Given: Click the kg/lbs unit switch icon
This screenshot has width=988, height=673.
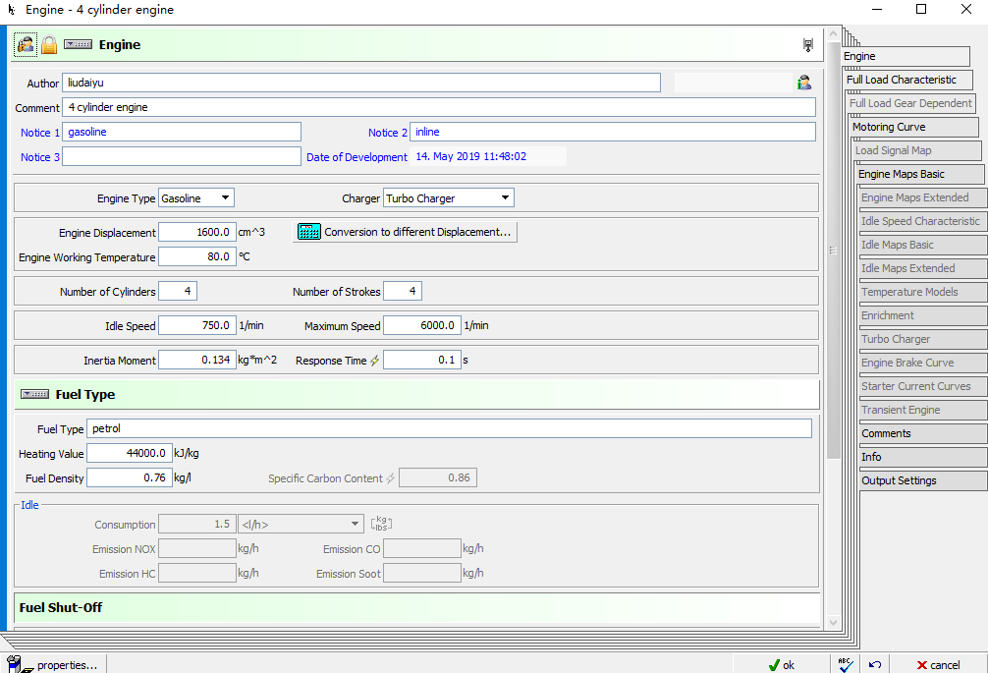Looking at the screenshot, I should coord(382,524).
